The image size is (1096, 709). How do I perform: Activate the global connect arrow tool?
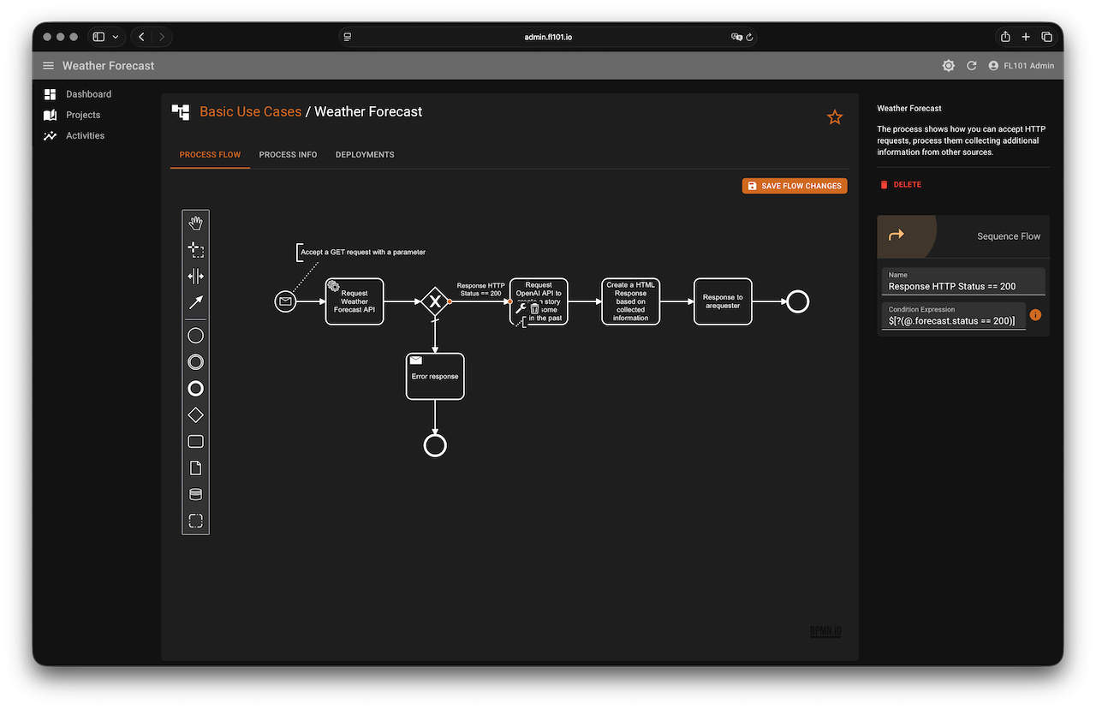[195, 302]
